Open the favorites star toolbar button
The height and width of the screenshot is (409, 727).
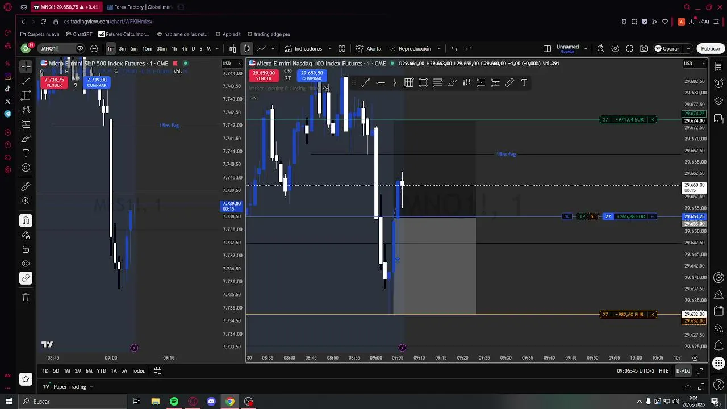26,379
